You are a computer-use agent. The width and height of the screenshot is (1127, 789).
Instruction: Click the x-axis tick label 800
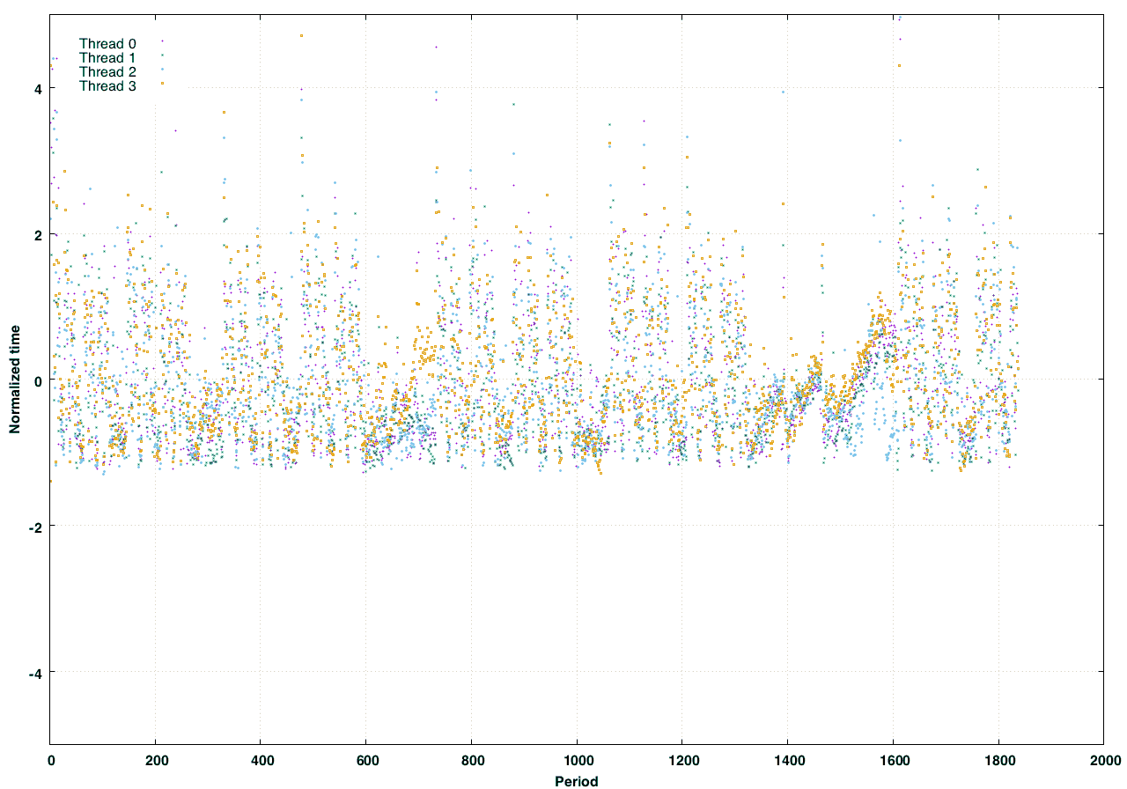click(472, 760)
